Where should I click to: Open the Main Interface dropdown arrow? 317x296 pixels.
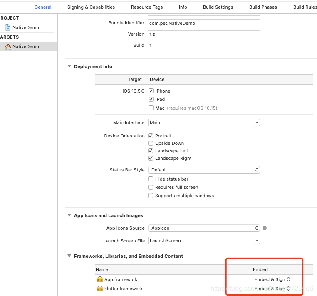257,122
